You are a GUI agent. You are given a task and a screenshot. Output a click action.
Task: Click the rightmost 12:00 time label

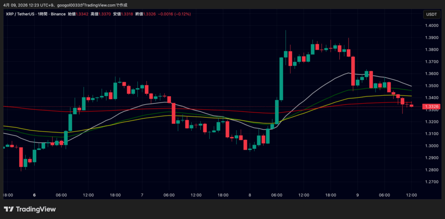click(x=412, y=195)
